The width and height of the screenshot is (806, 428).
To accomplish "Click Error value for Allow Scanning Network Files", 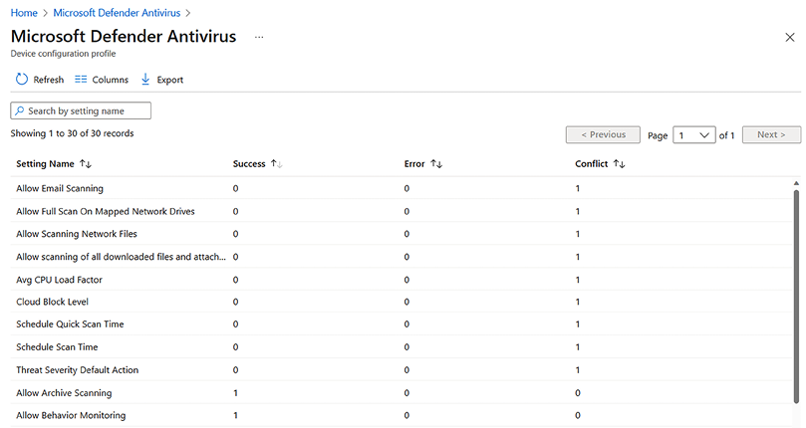I will (406, 234).
